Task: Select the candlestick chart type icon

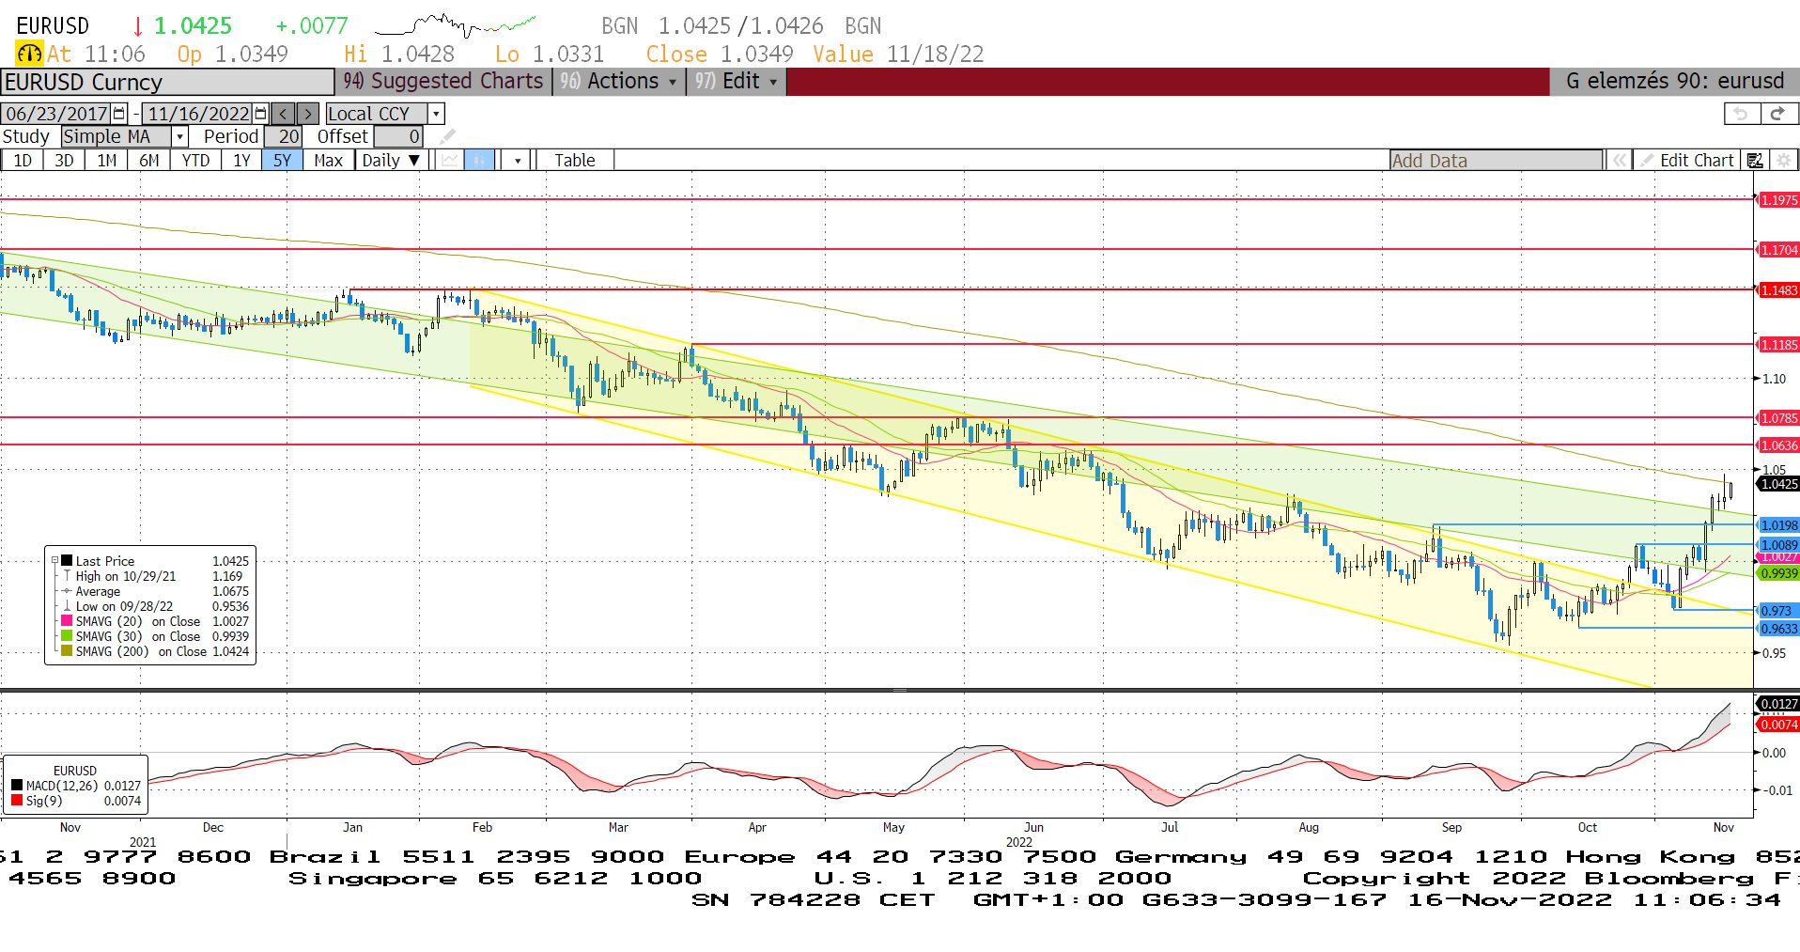Action: (x=479, y=160)
